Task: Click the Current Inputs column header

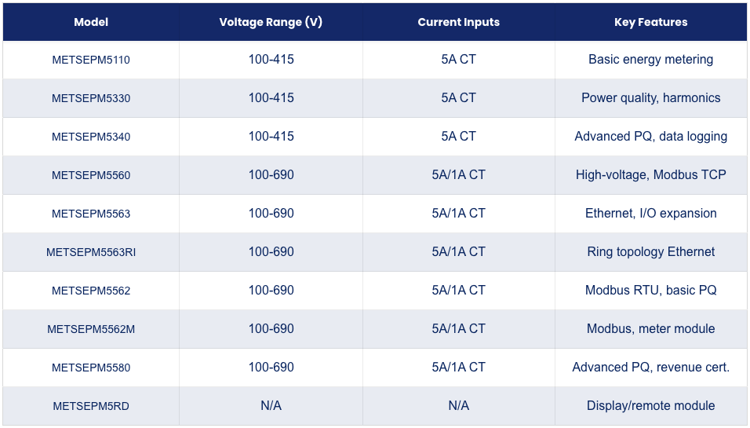Action: point(458,22)
